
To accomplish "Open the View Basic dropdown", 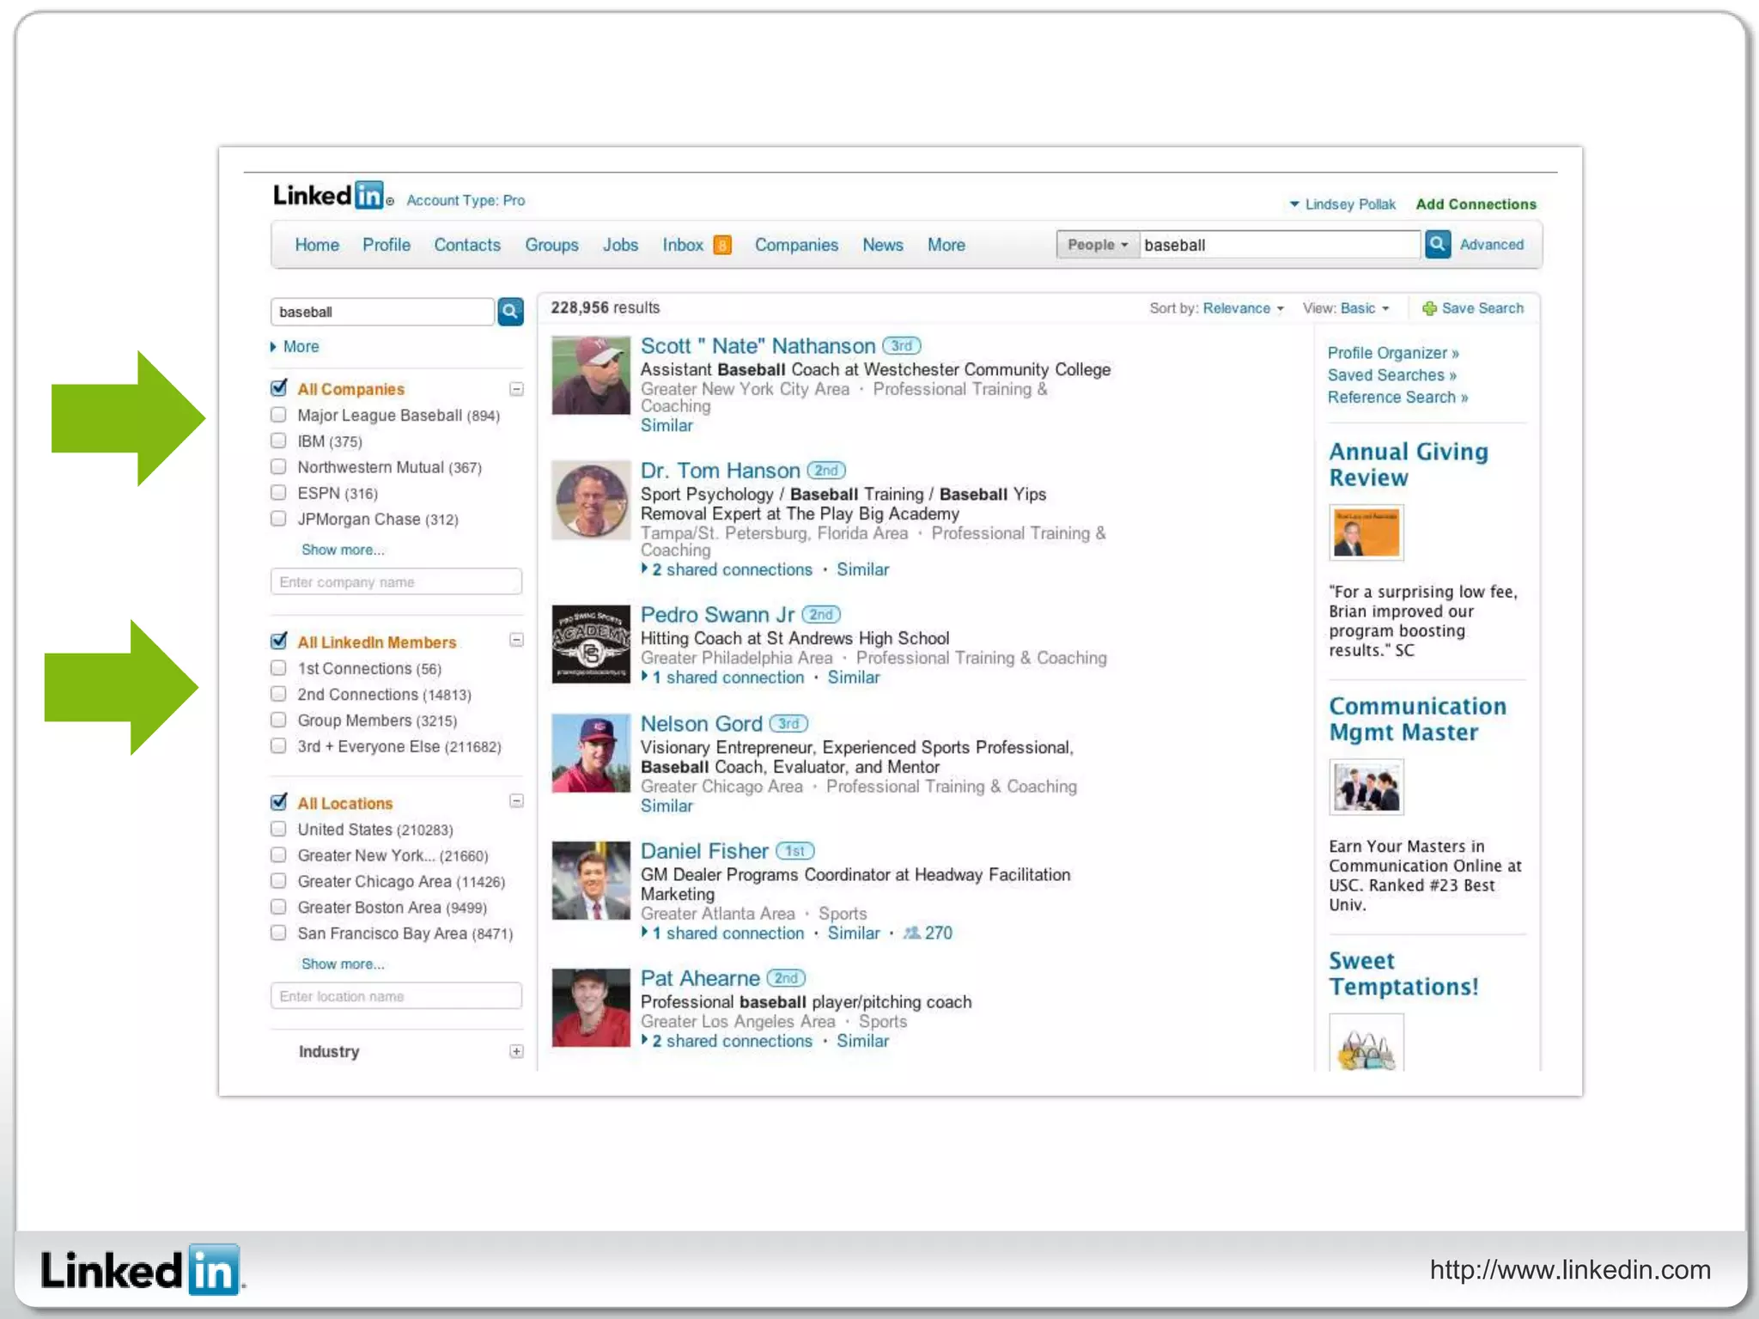I will click(1365, 308).
